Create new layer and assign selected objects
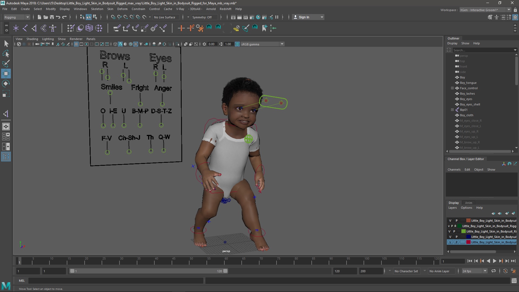This screenshot has width=519, height=292. coord(513,213)
